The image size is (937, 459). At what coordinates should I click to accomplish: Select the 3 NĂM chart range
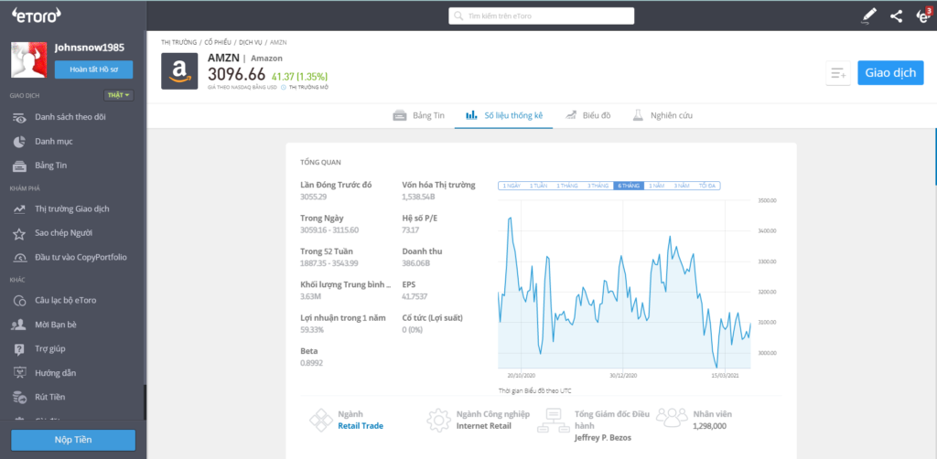coord(682,186)
